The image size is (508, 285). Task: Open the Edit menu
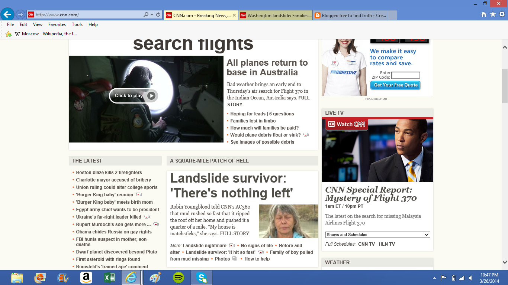coord(23,24)
